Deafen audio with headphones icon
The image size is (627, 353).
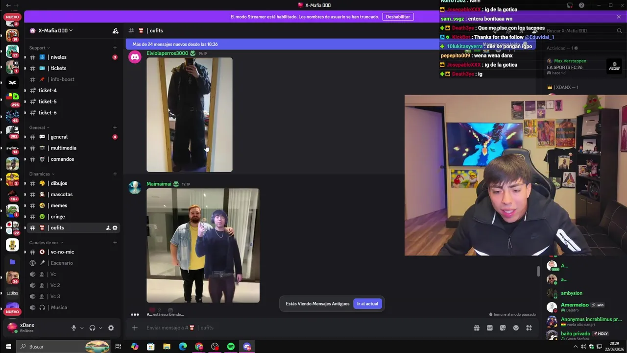[x=92, y=328]
